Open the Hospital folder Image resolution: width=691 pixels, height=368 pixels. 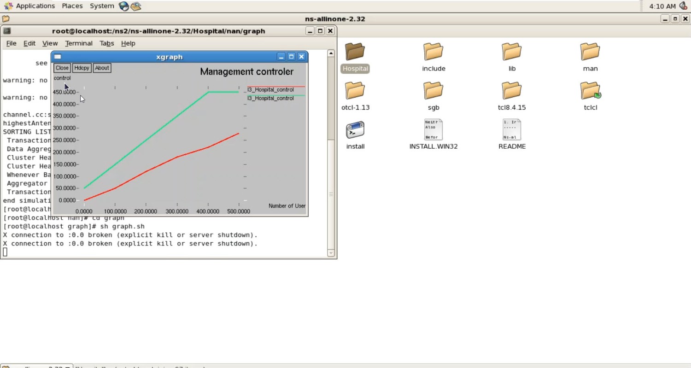pyautogui.click(x=355, y=52)
